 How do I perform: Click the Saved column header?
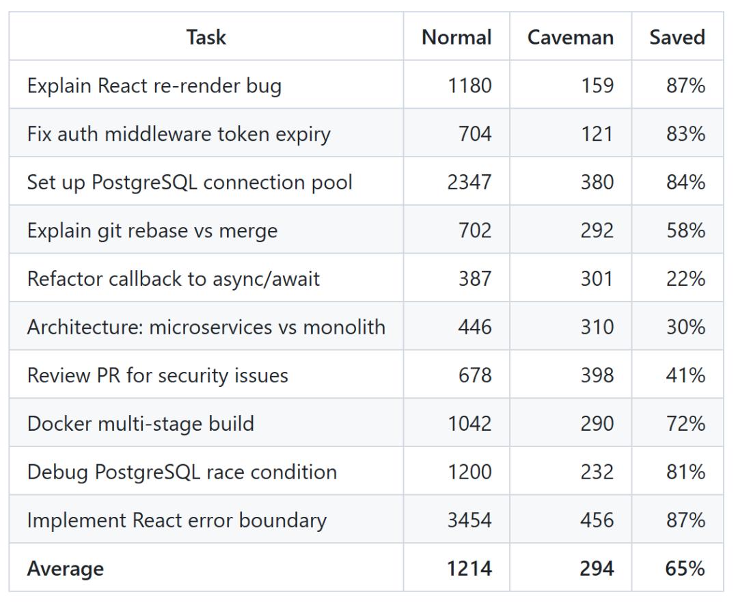tap(677, 37)
